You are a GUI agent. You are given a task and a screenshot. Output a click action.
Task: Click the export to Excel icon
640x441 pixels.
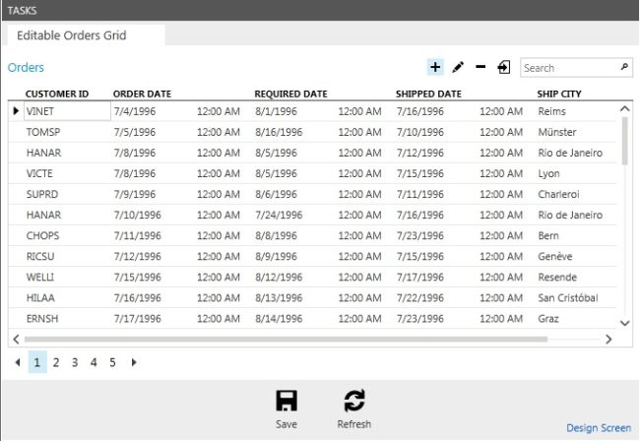click(504, 67)
